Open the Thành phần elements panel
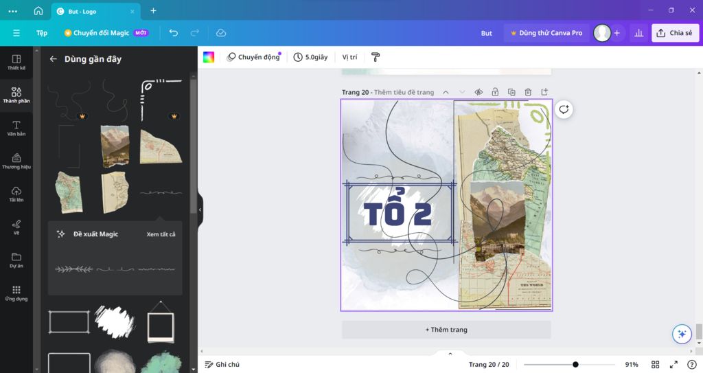This screenshot has height=373, width=703. coord(16,95)
